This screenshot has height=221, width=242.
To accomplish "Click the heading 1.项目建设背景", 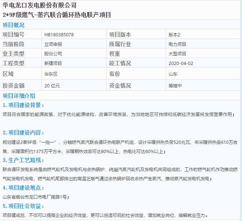I will [x=23, y=105].
